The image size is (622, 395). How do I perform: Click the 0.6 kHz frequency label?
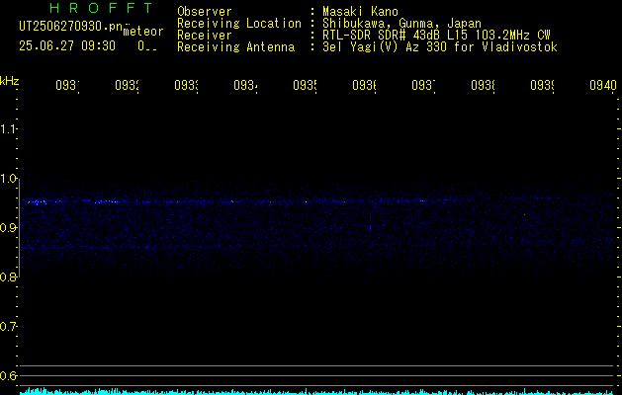[x=8, y=375]
